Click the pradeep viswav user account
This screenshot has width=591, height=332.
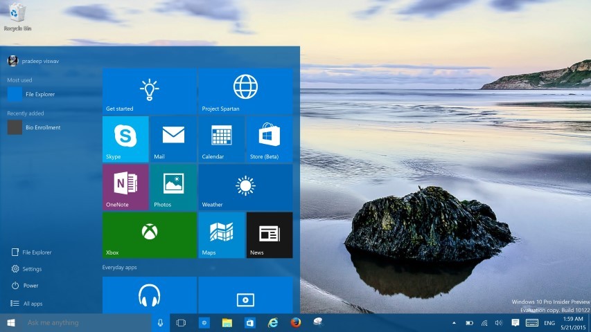(x=33, y=61)
